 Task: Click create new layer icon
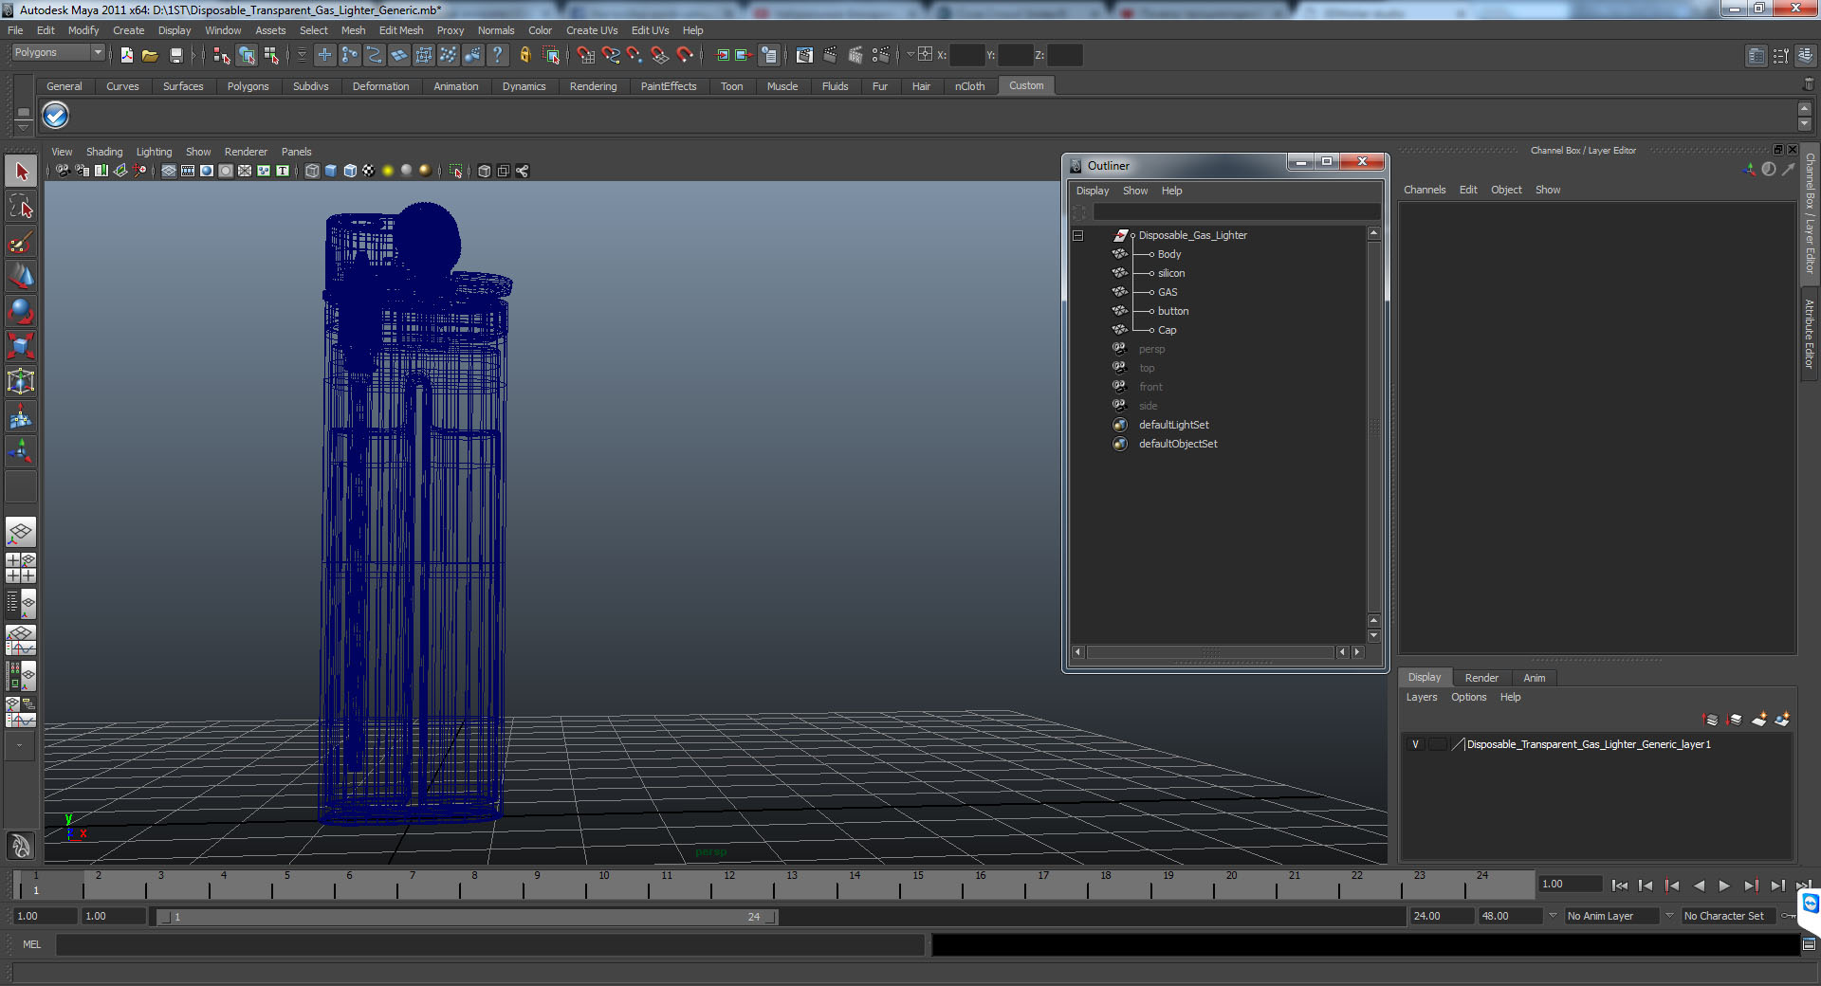pos(1758,720)
